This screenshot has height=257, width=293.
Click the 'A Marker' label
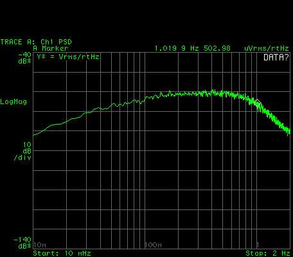(x=51, y=48)
